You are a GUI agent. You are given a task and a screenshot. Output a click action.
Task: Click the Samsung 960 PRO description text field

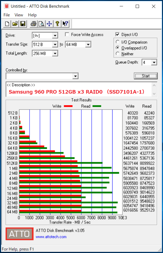tap(79, 89)
